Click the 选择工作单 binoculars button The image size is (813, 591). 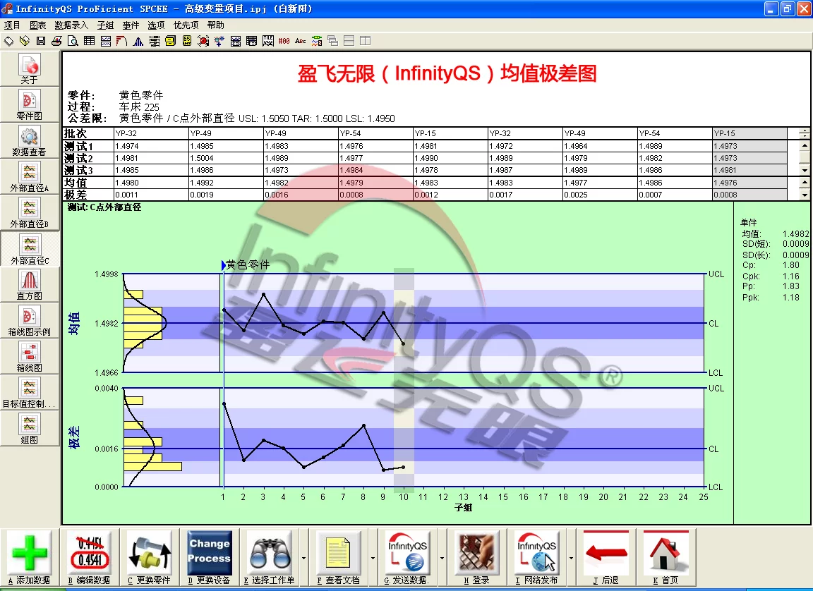pos(270,559)
